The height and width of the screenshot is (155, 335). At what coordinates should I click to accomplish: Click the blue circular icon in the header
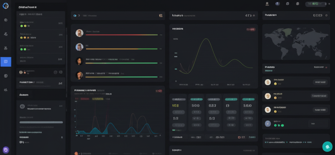click(277, 4)
